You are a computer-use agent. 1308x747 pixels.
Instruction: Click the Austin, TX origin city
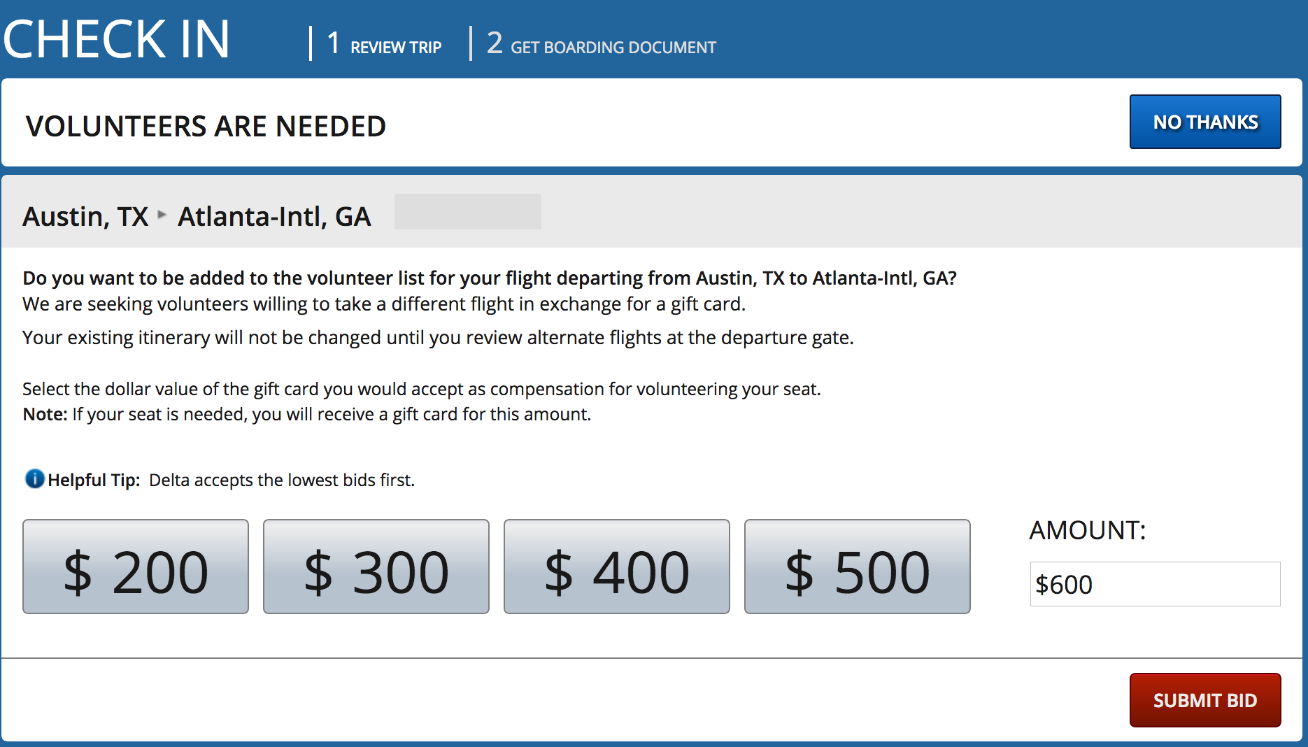tap(85, 217)
